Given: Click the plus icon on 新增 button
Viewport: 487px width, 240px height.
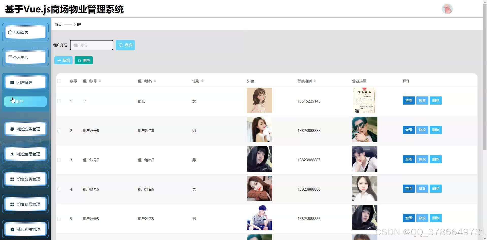Looking at the screenshot, I should coord(59,61).
